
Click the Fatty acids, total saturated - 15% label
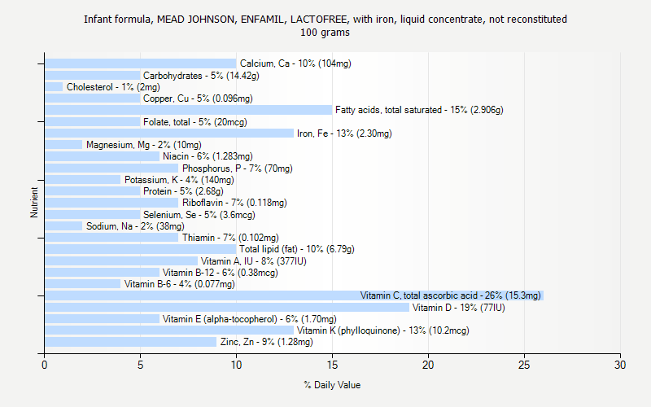click(x=419, y=110)
